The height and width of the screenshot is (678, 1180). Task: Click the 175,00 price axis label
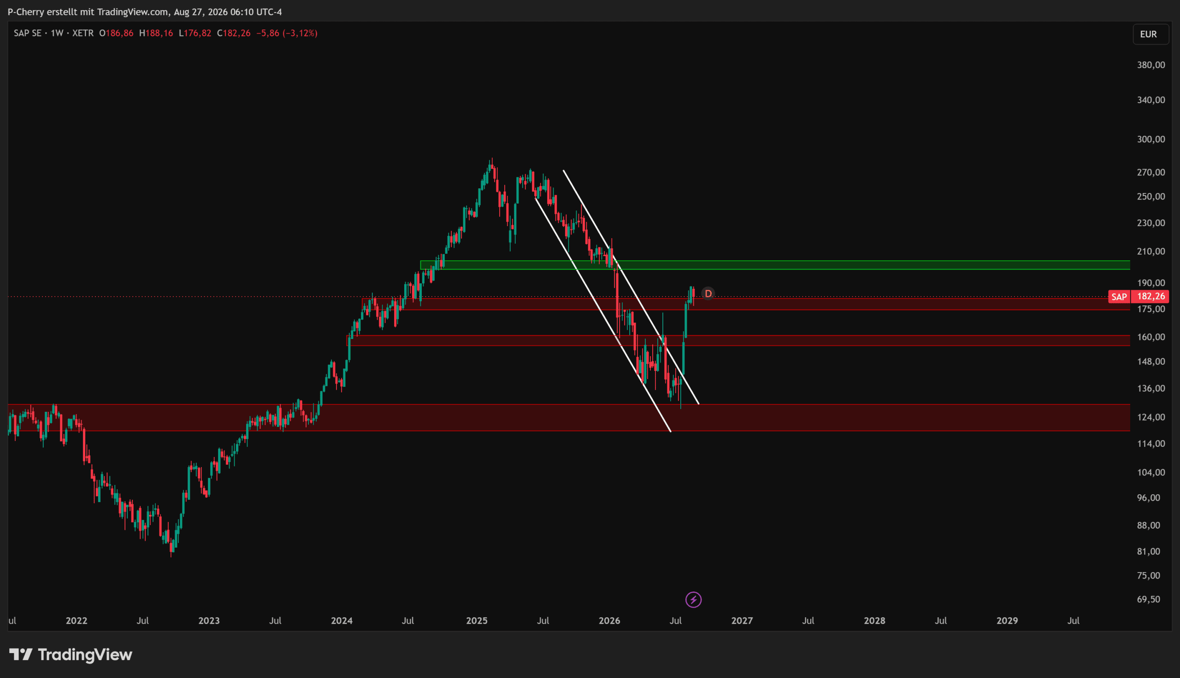1150,309
